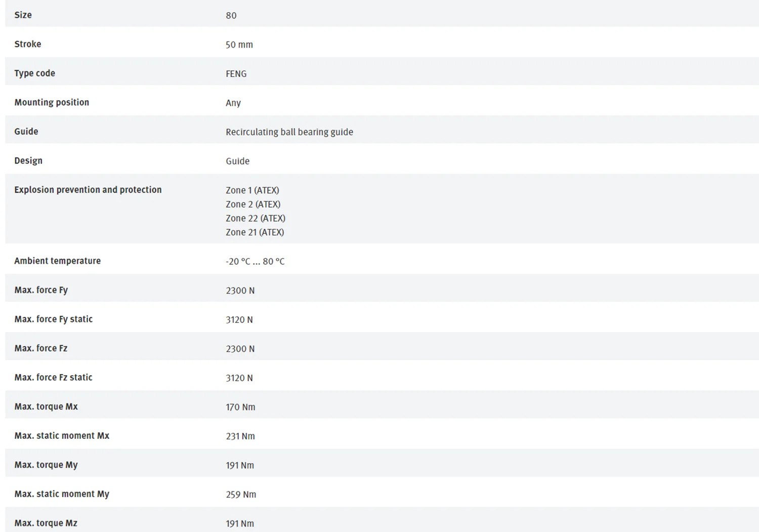Select Max. static moment Mx label
This screenshot has height=532, width=759.
coord(62,436)
